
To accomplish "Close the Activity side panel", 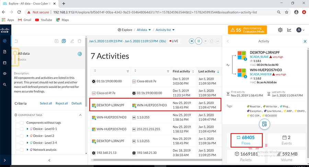I will [305, 41].
